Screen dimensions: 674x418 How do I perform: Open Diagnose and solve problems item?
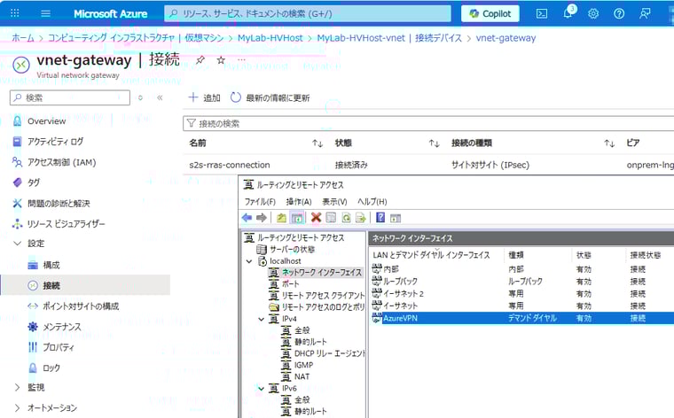(x=59, y=203)
